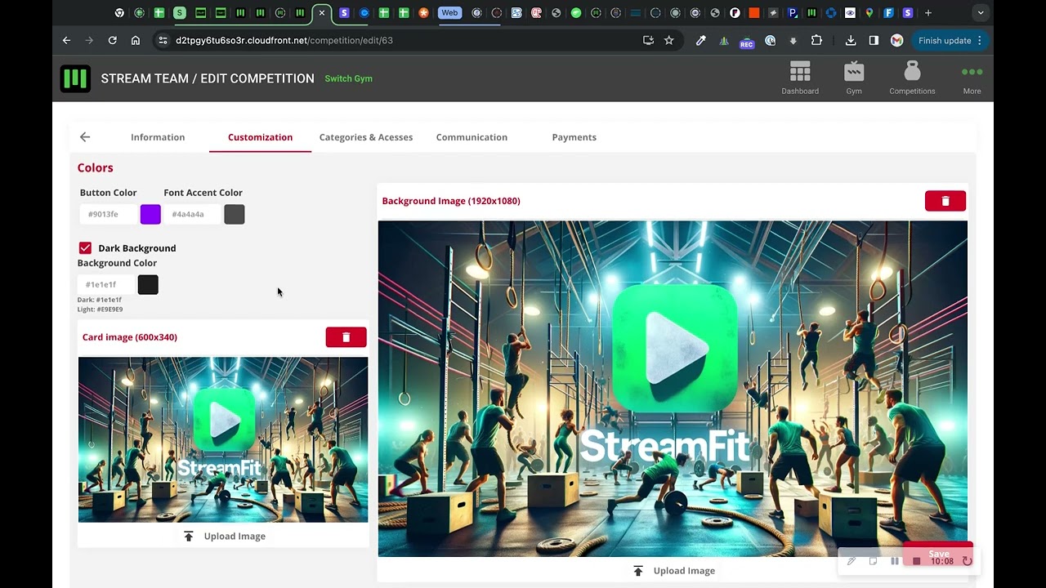Open the Dashboard grid icon
The width and height of the screenshot is (1046, 588).
[x=800, y=72]
